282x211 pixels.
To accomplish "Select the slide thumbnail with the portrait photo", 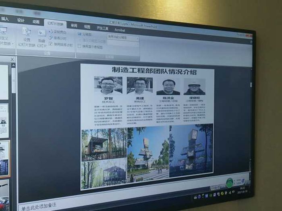I will click(x=4, y=121).
